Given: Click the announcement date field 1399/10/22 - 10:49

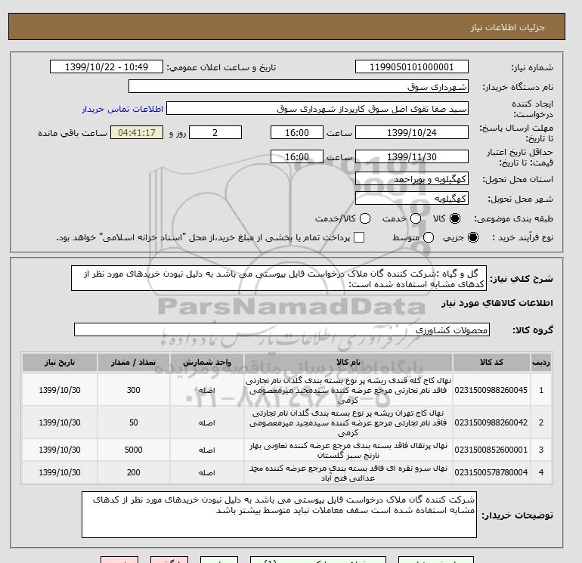Looking at the screenshot, I should pos(107,67).
